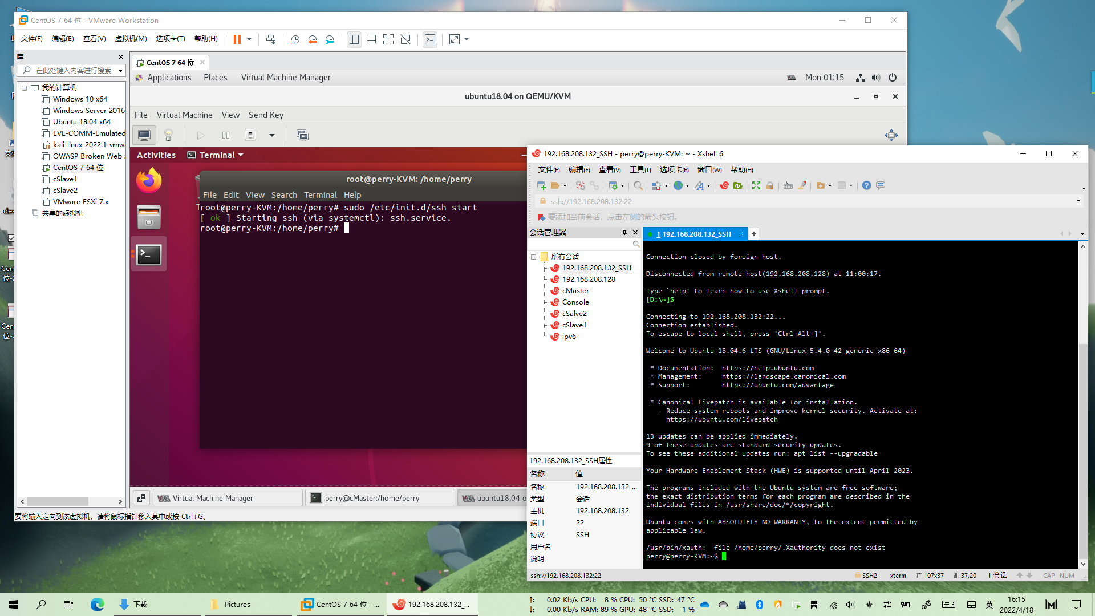Open the VMware snapshot manager icon
Viewport: 1095px width, 616px height.
coord(330,39)
